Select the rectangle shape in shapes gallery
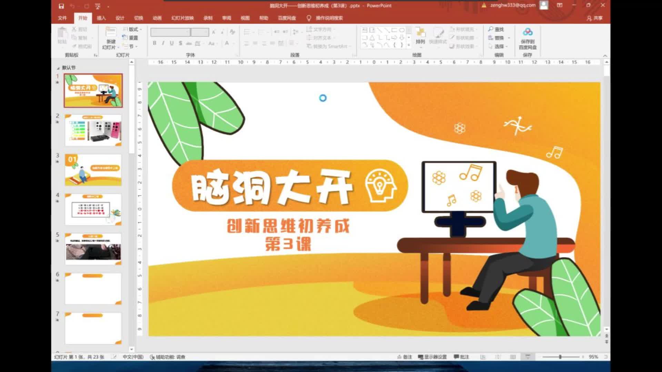This screenshot has width=662, height=372. point(394,30)
